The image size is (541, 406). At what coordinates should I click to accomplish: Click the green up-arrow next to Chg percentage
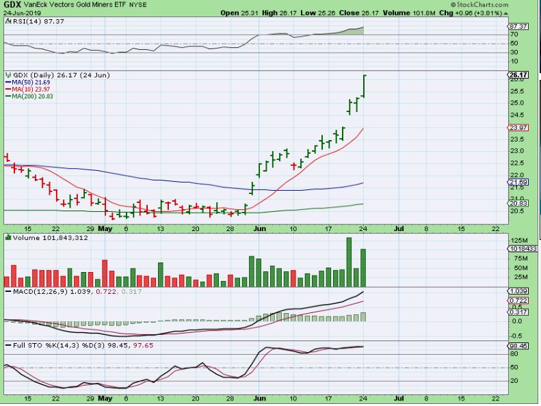click(x=505, y=14)
